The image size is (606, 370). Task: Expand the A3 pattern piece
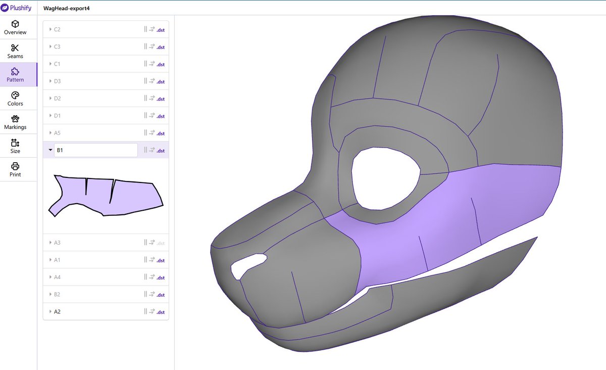pos(50,243)
